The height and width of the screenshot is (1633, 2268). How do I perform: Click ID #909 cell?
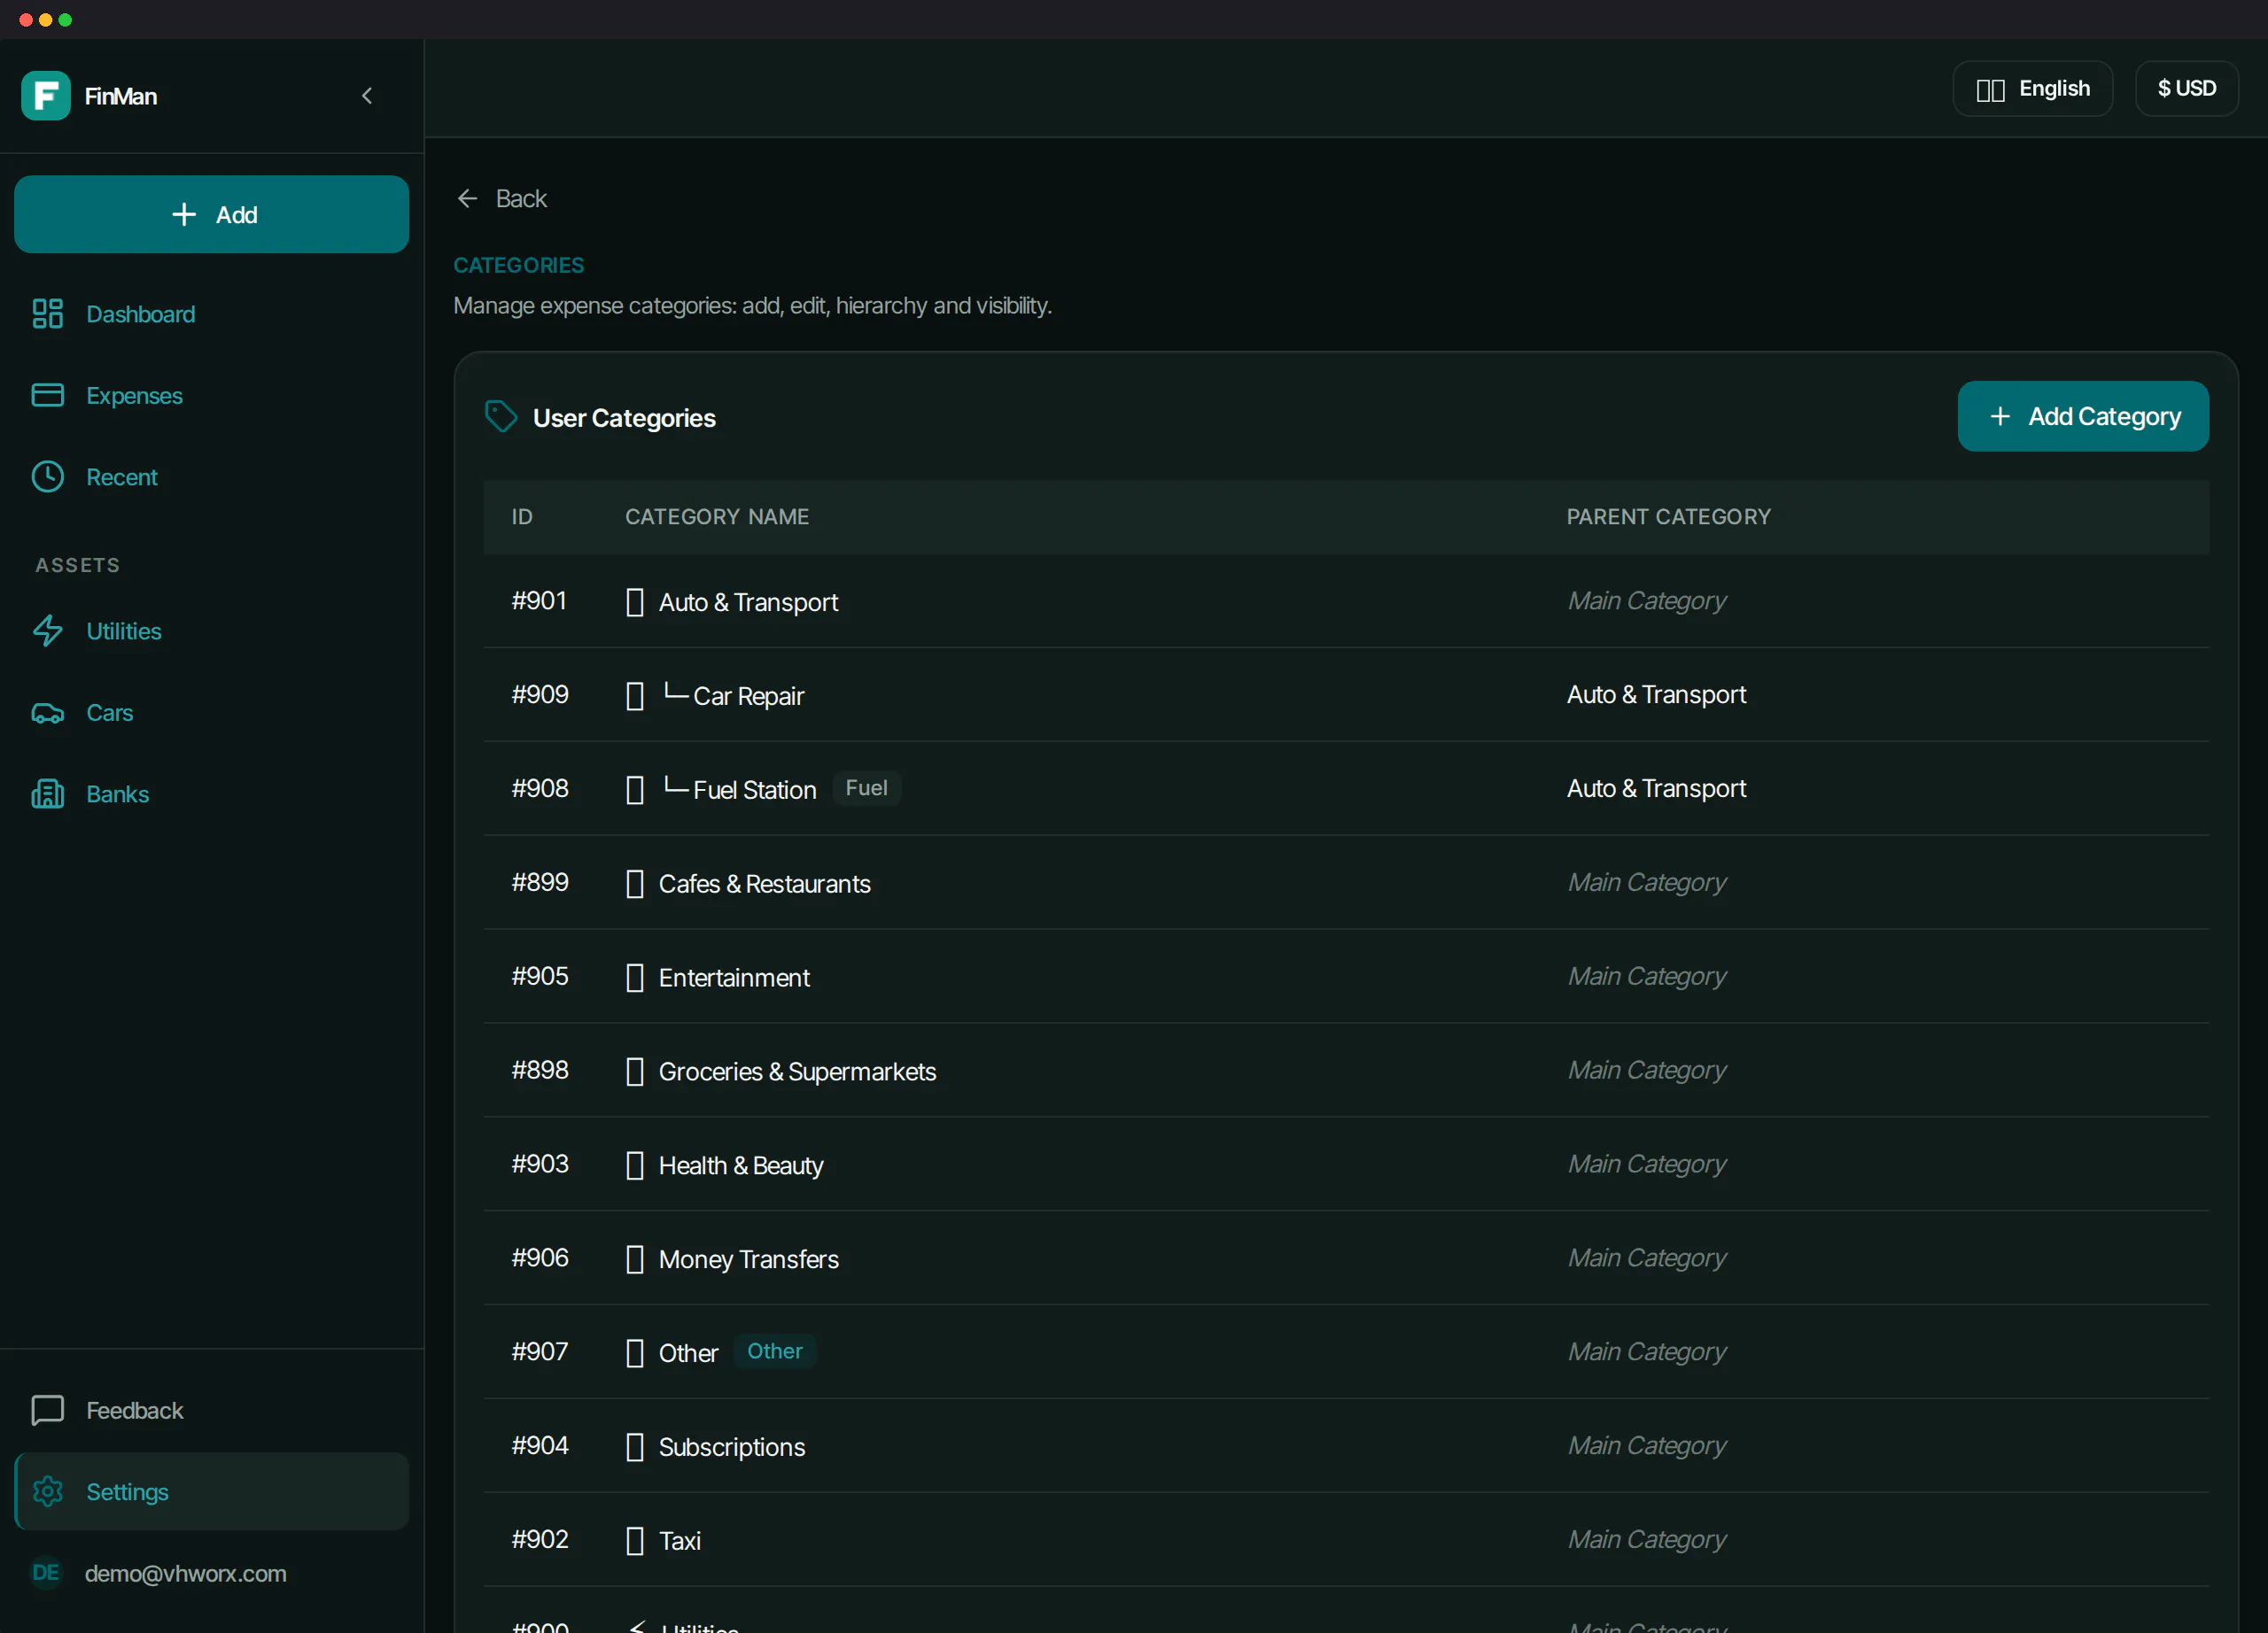click(540, 694)
